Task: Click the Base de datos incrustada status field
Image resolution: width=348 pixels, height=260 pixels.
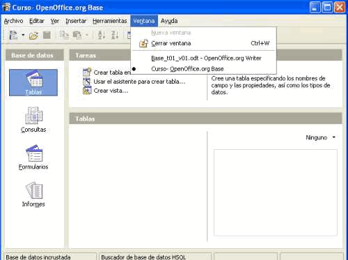Action: pyautogui.click(x=50, y=257)
